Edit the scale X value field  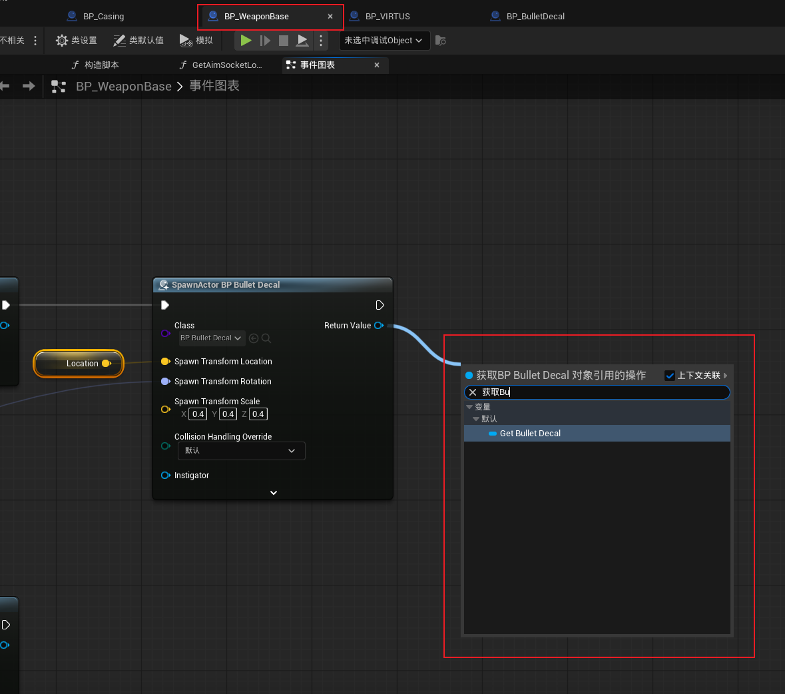pos(198,414)
